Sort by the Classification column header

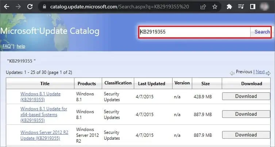[x=118, y=83]
